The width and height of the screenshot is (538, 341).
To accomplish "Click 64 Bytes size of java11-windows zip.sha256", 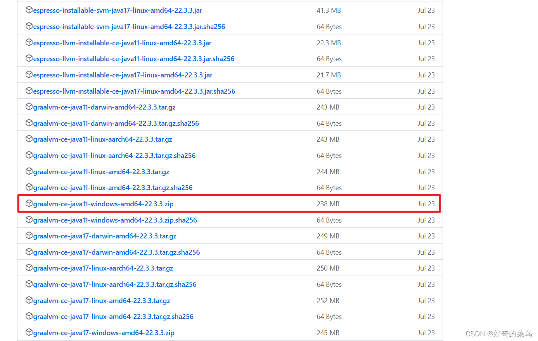I will point(329,220).
